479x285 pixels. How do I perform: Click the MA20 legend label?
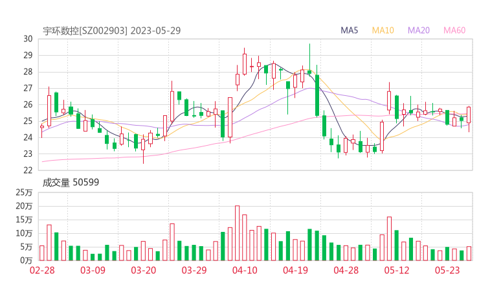(419, 30)
